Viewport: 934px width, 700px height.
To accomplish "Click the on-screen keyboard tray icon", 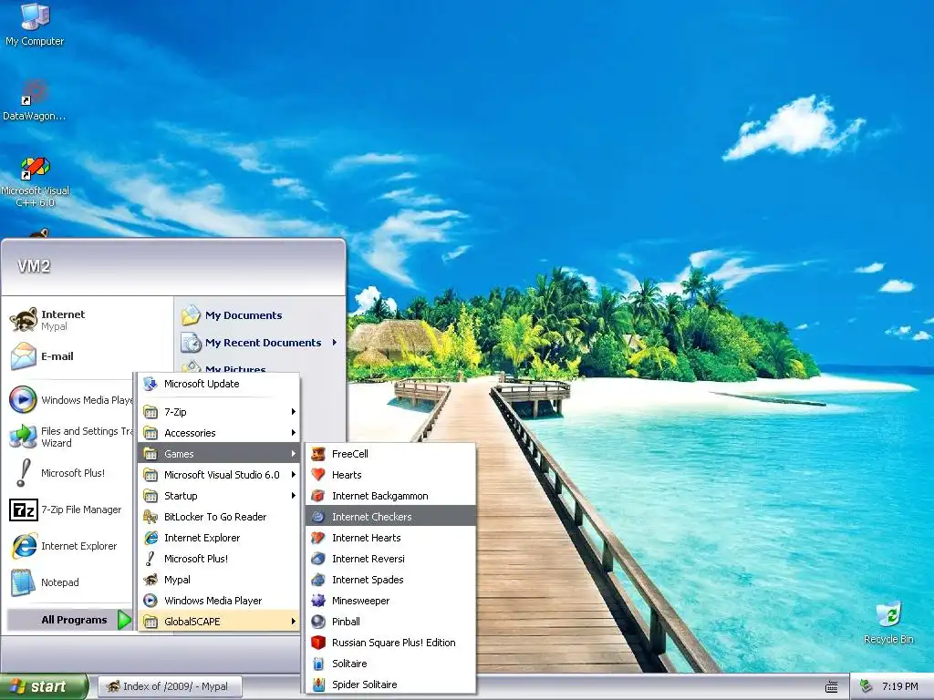I will 832,687.
